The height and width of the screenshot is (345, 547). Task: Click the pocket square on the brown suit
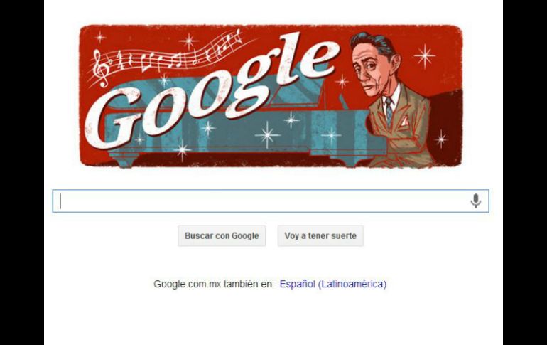coord(404,121)
